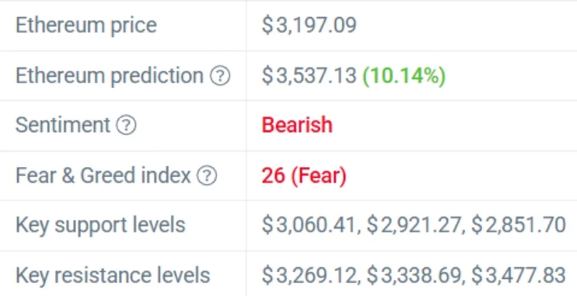This screenshot has width=577, height=296.
Task: Open the Sentiment help tooltip icon
Action: click(126, 126)
